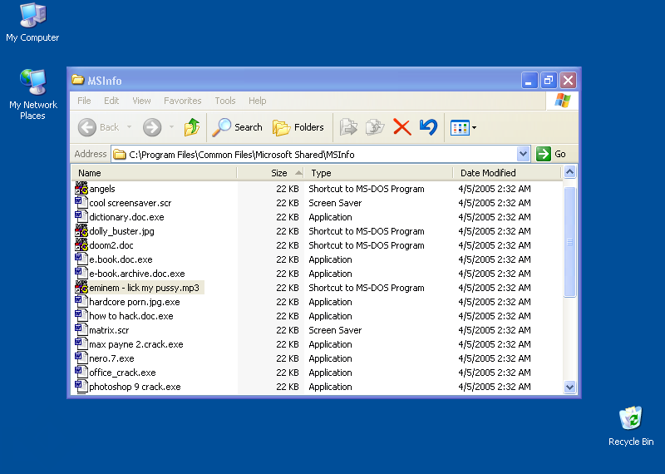Open the Search pane

pyautogui.click(x=237, y=127)
